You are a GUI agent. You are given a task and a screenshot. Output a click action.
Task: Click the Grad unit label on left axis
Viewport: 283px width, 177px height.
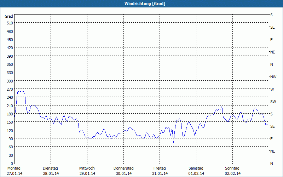tap(9, 16)
